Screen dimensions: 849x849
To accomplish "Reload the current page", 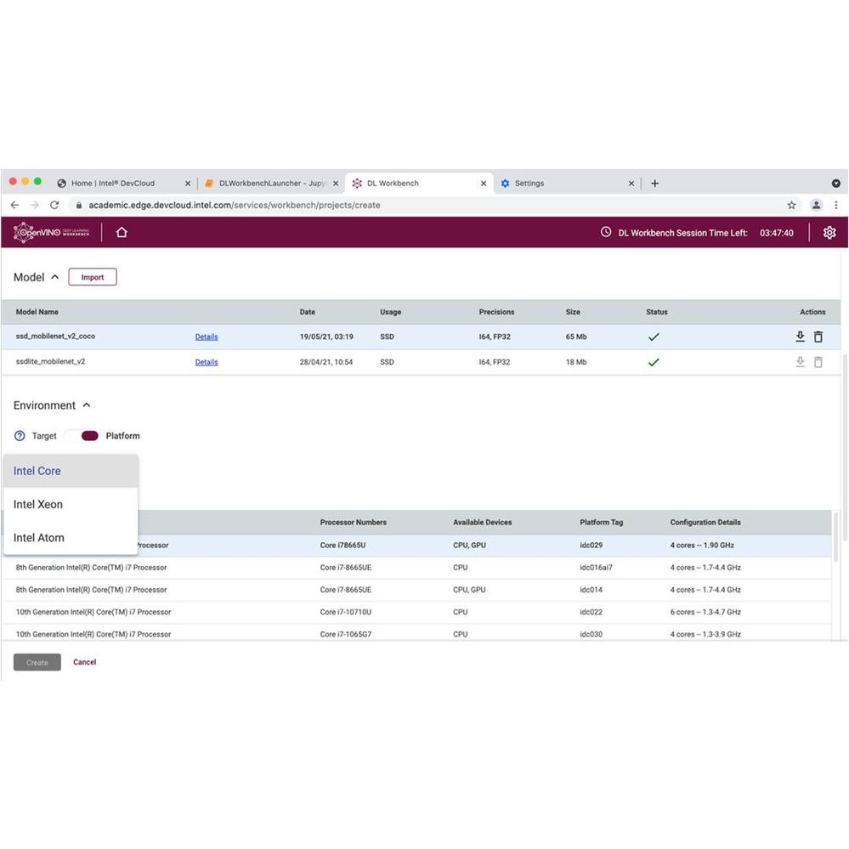I will coord(54,205).
